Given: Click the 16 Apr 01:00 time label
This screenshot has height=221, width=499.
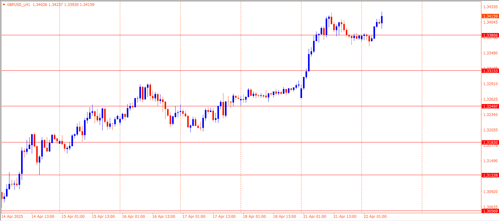Looking at the screenshot, I should pyautogui.click(x=133, y=217).
